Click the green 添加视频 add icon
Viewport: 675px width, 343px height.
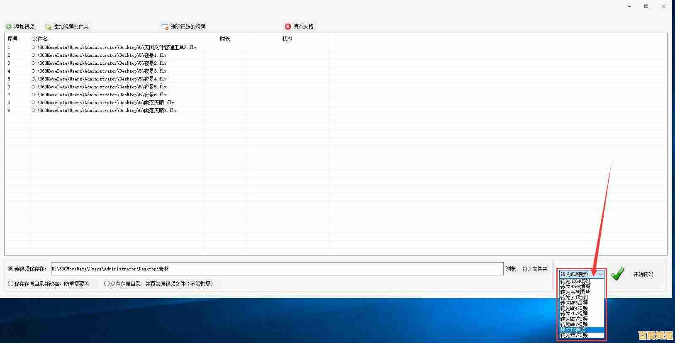point(9,27)
